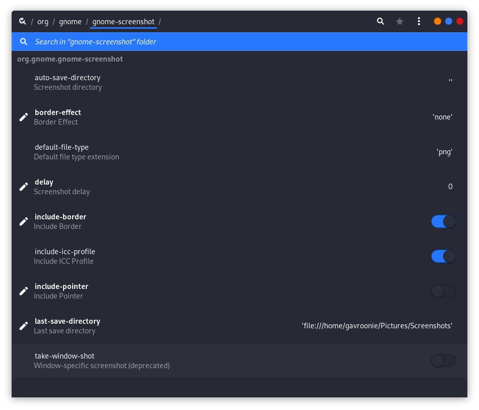The image size is (479, 410).
Task: Click the Default file type extension description
Action: (76, 157)
